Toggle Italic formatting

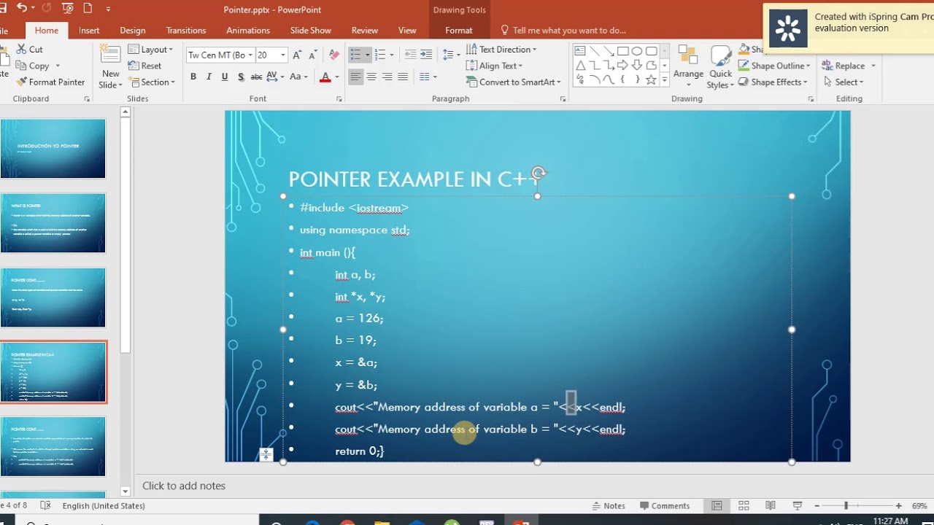click(209, 77)
